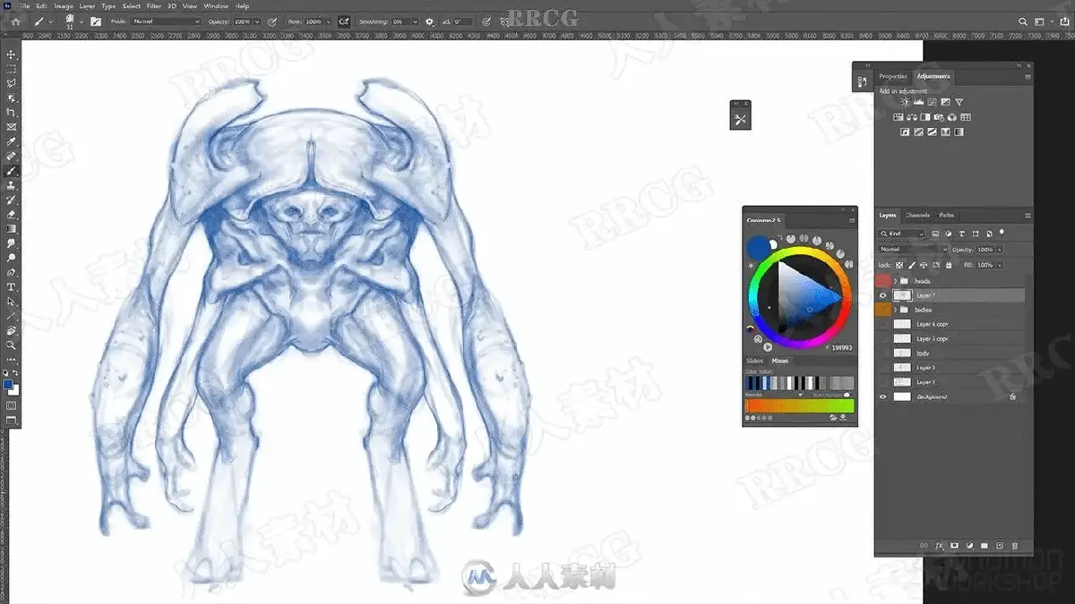Open the Layers panel menu
This screenshot has height=604, width=1075.
pos(1027,215)
